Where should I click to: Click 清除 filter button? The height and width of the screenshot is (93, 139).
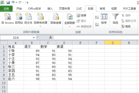[x=126, y=15]
